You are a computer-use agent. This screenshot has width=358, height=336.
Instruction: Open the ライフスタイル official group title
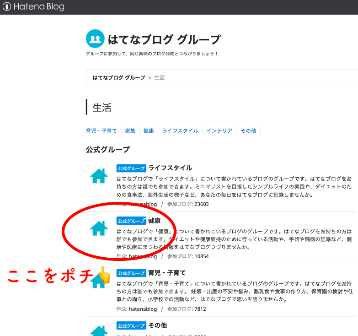click(x=170, y=168)
